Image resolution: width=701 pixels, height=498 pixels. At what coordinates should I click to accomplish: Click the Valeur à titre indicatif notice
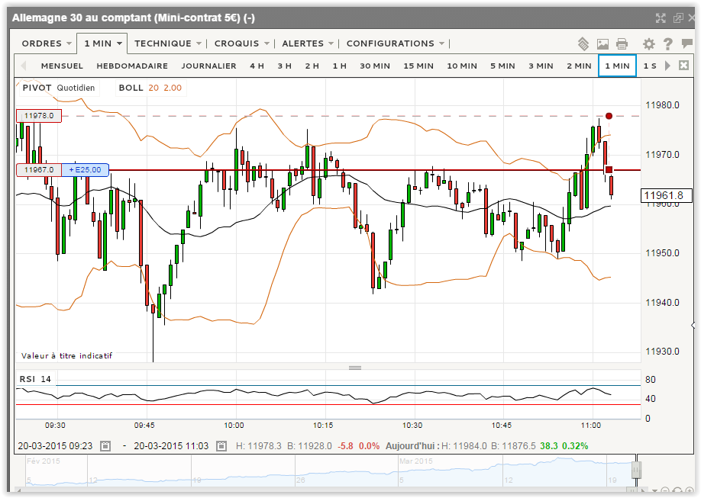pos(66,355)
